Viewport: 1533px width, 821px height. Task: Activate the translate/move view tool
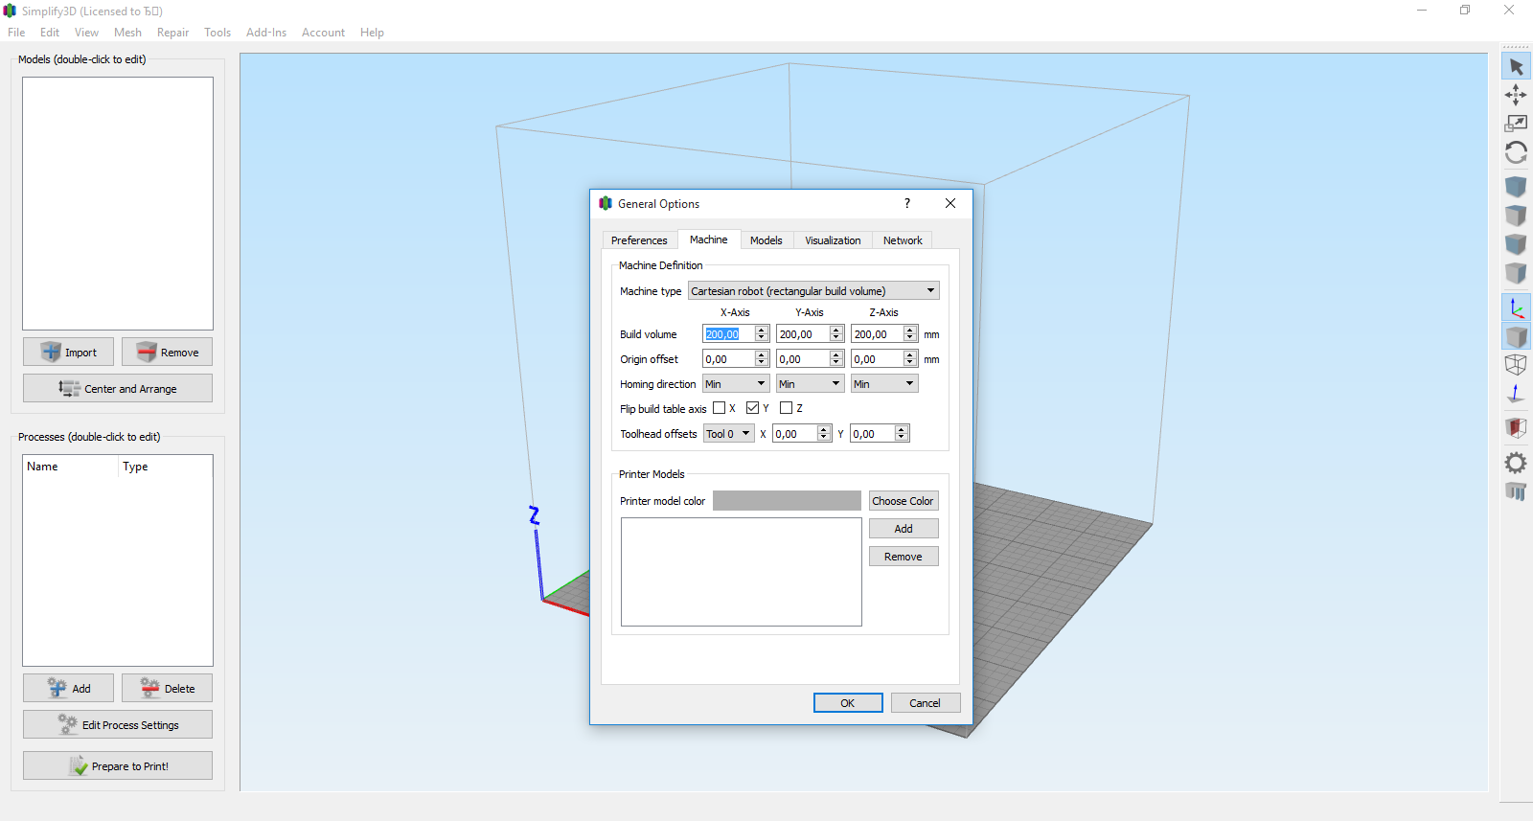pos(1516,95)
